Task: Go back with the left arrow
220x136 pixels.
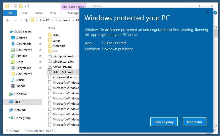Action: [x=8, y=20]
